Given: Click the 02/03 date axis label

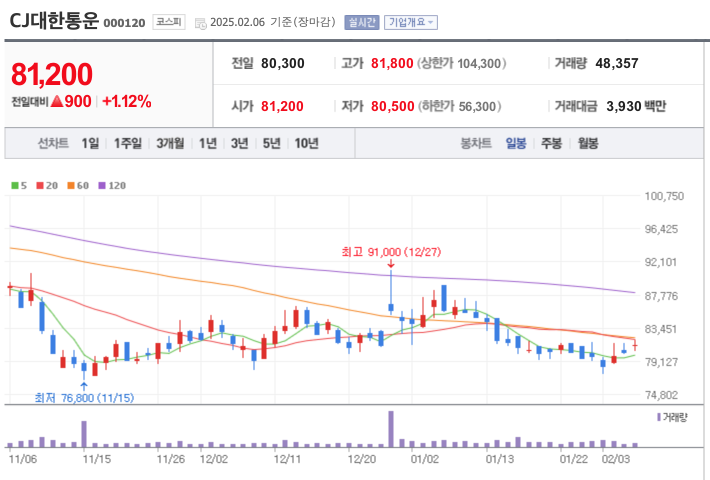Looking at the screenshot, I should pos(616,459).
